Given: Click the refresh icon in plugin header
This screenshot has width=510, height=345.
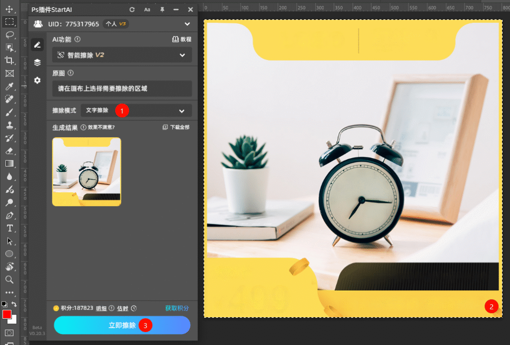Looking at the screenshot, I should 132,9.
